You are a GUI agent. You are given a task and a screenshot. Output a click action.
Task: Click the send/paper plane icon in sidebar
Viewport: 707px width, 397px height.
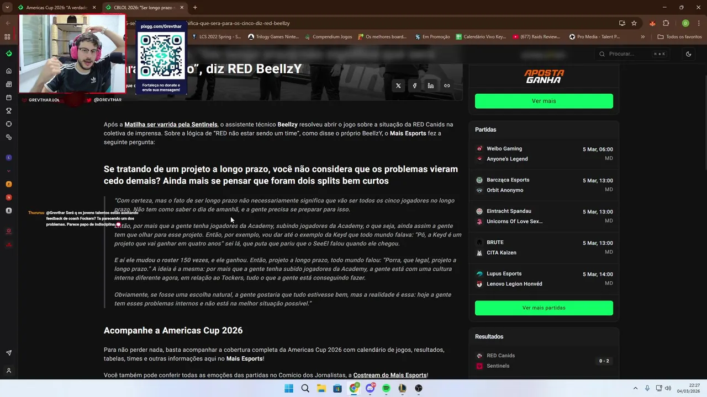click(x=9, y=353)
